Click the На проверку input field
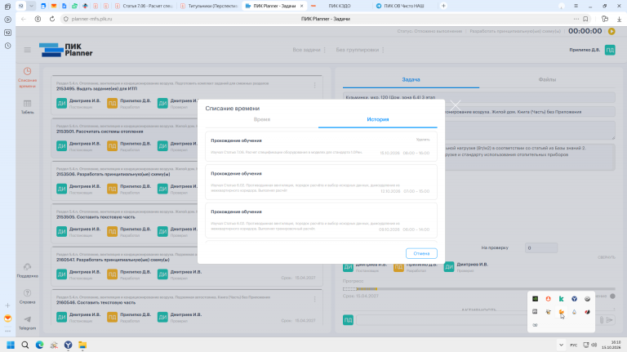This screenshot has height=352, width=627. point(541,248)
